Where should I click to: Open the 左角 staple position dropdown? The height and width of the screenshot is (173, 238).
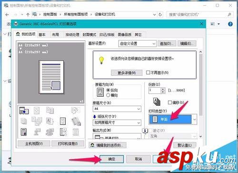[173, 136]
